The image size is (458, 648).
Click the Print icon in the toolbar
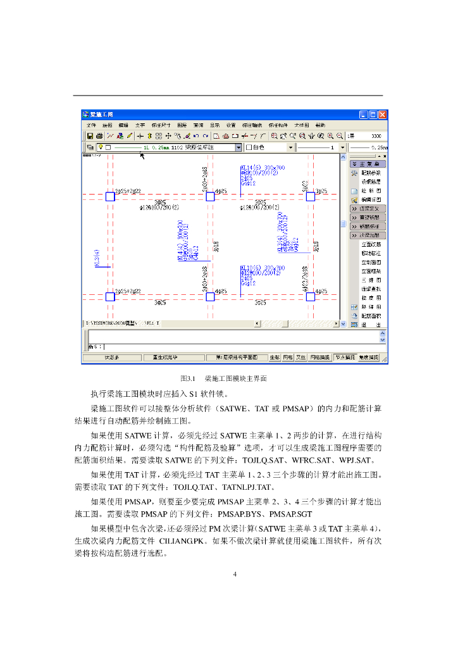99,135
